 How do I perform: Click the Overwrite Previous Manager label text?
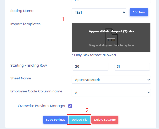(42, 106)
